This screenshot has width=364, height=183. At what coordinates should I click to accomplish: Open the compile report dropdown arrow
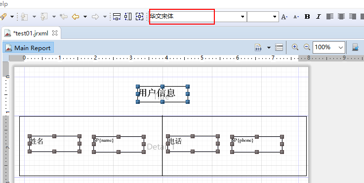pyautogui.click(x=269, y=48)
